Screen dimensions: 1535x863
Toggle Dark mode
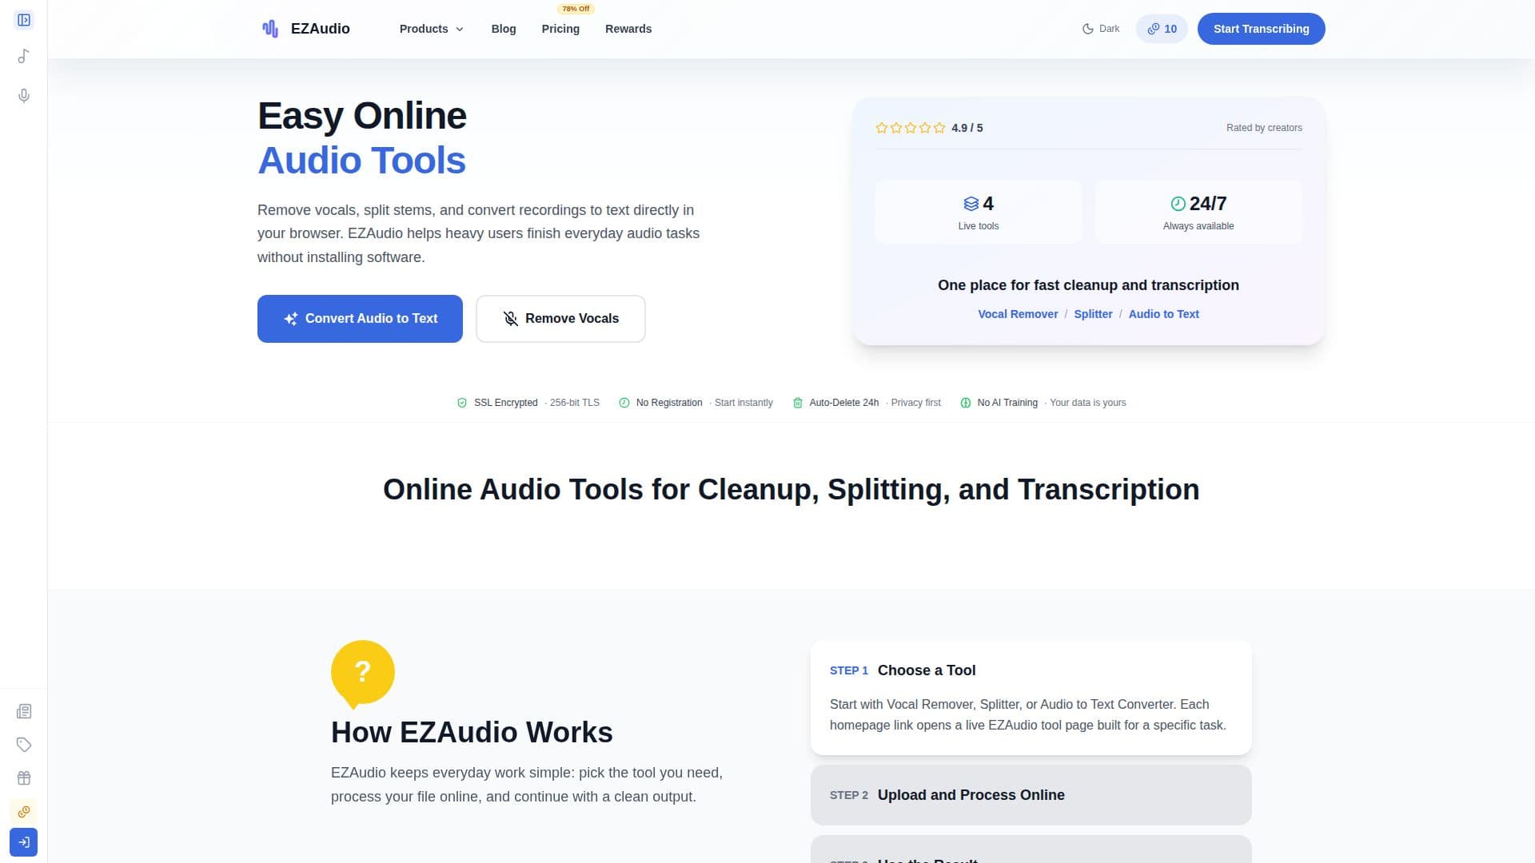point(1101,29)
